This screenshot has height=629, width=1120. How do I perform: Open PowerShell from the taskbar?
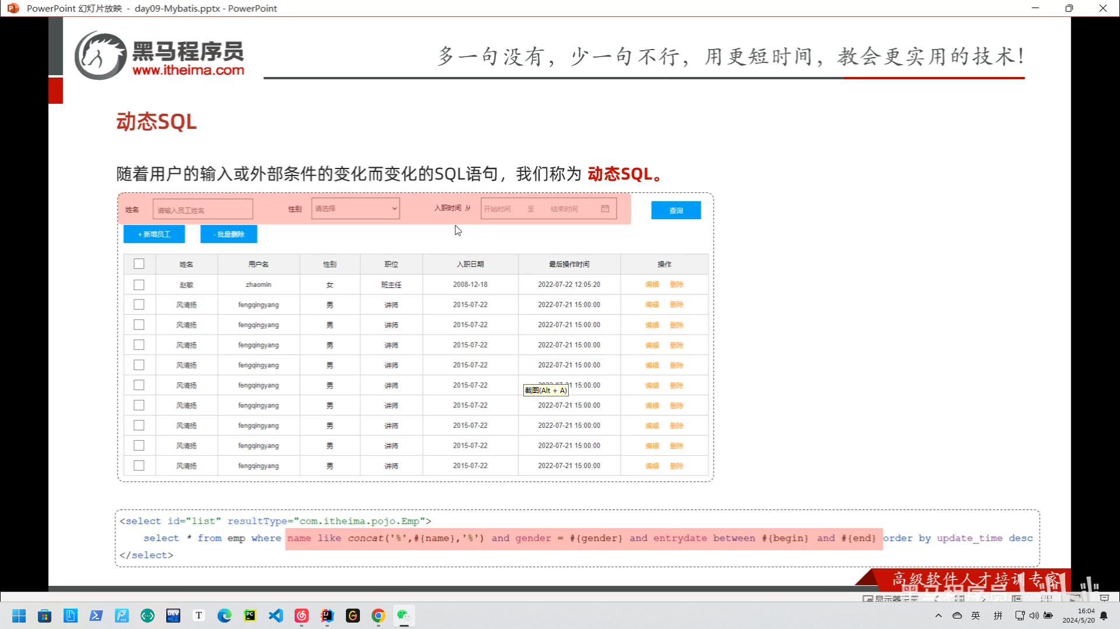pyautogui.click(x=96, y=616)
